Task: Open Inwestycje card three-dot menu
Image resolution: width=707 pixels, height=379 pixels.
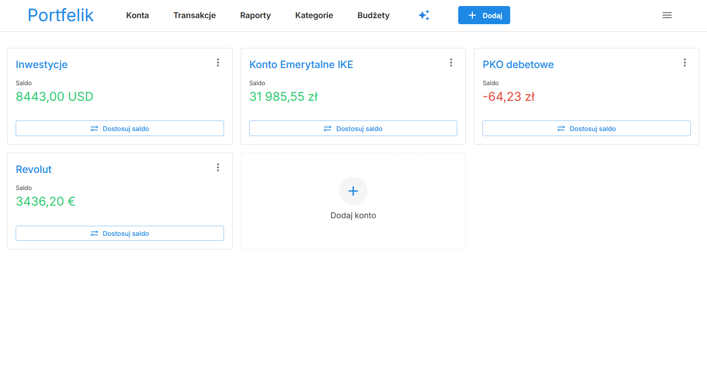Action: click(218, 62)
